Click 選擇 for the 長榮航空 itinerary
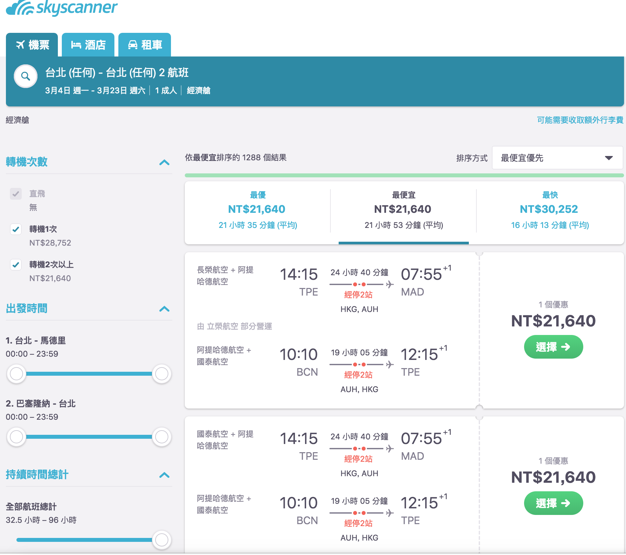 coord(553,347)
